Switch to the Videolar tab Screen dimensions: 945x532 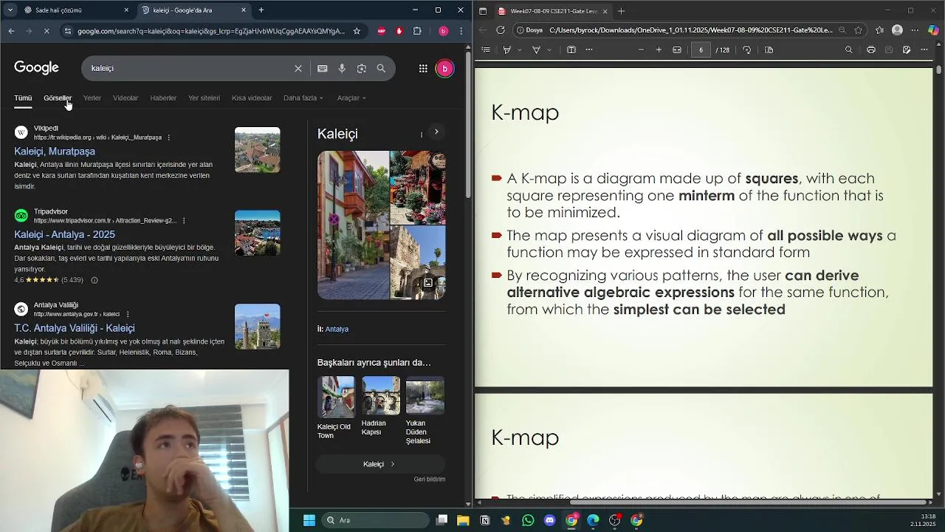click(126, 98)
